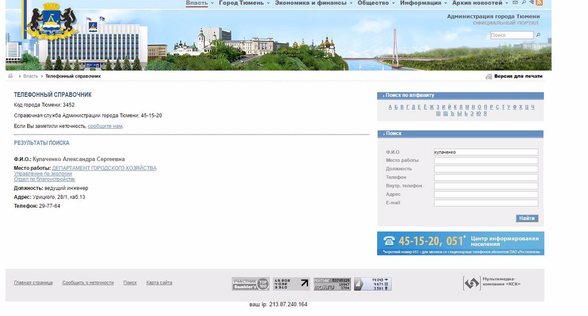Viewport: 588px width, 316px height.
Task: Expand the Власть menu arrow
Action: coord(212,3)
